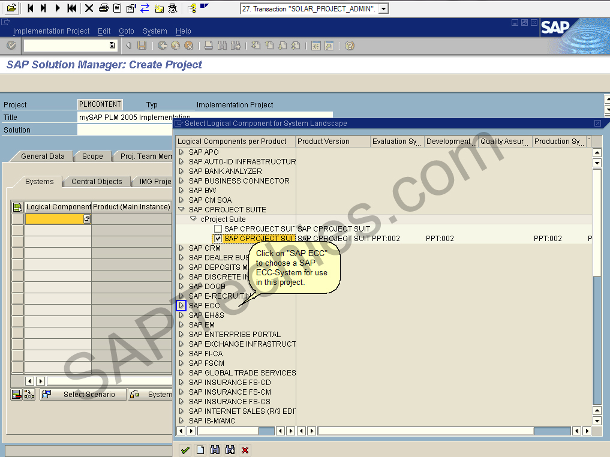This screenshot has width=610, height=457.
Task: Open the transaction step dropdown
Action: point(384,8)
